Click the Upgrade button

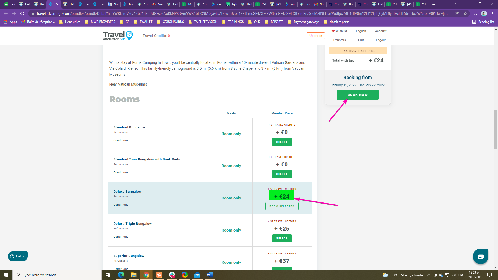click(315, 36)
